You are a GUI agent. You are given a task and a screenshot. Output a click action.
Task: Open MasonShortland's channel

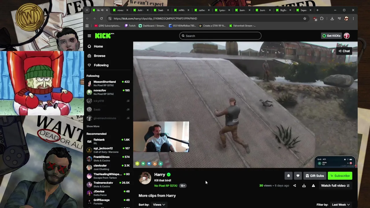click(x=108, y=83)
